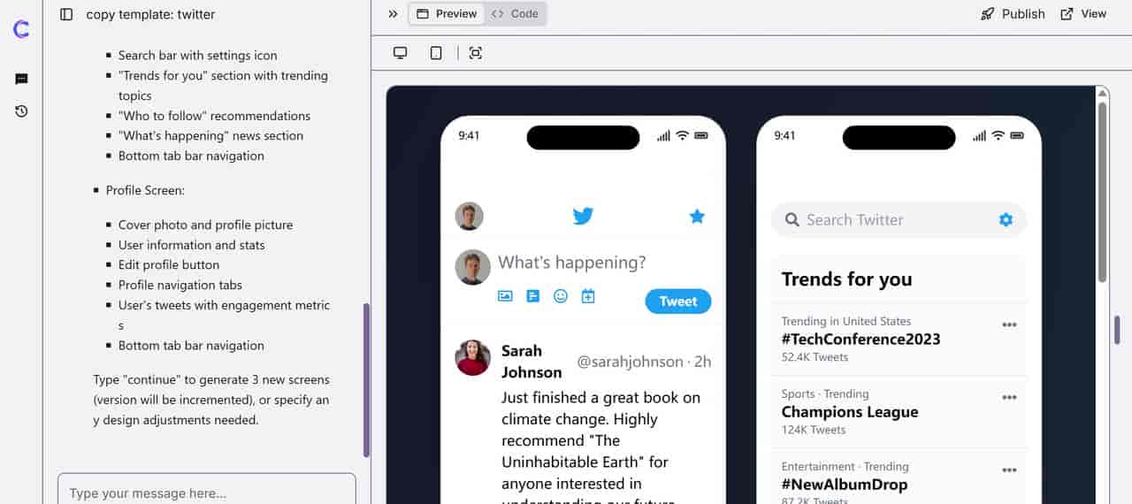Image resolution: width=1132 pixels, height=504 pixels.
Task: Click the 'Search bar with settings icon' line
Action: pos(198,55)
